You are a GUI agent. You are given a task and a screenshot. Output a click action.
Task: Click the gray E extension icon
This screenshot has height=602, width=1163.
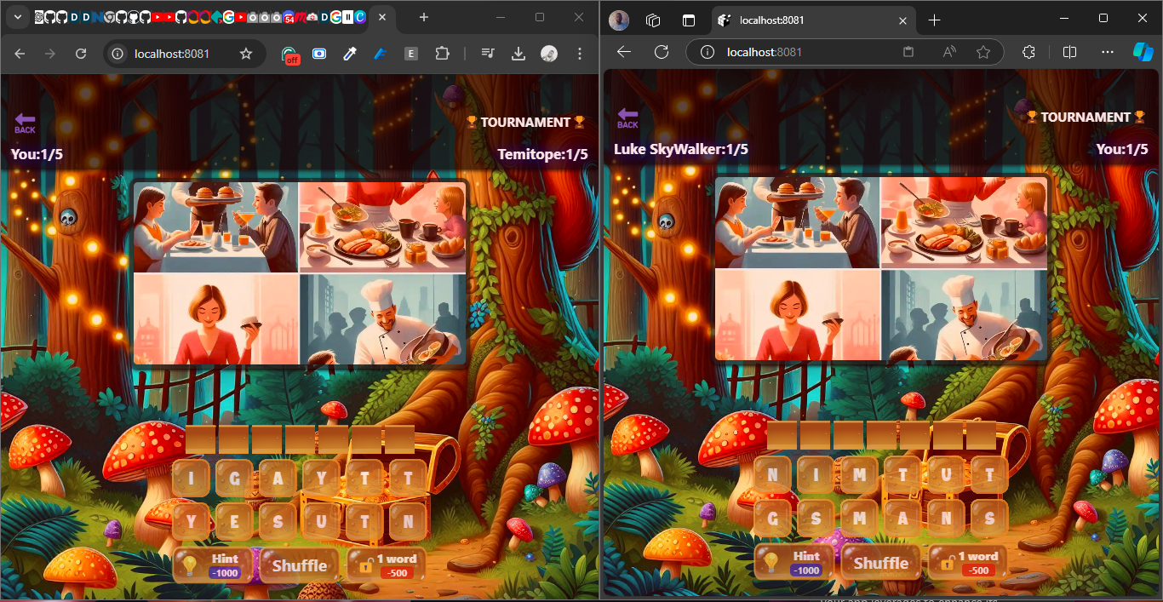(410, 54)
